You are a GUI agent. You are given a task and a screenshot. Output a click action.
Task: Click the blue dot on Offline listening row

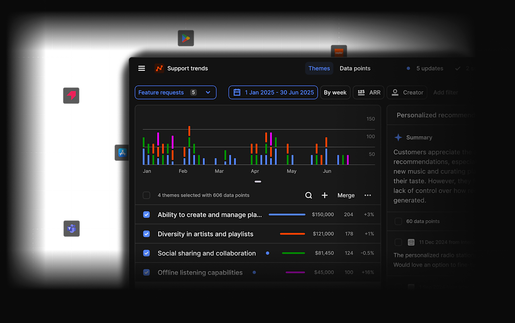(254, 272)
